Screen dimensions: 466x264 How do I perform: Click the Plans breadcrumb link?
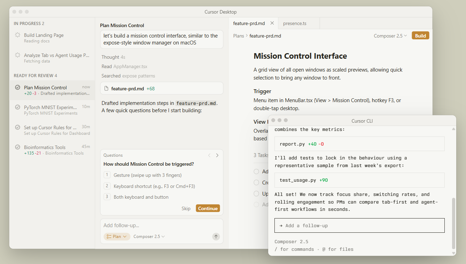coord(239,36)
